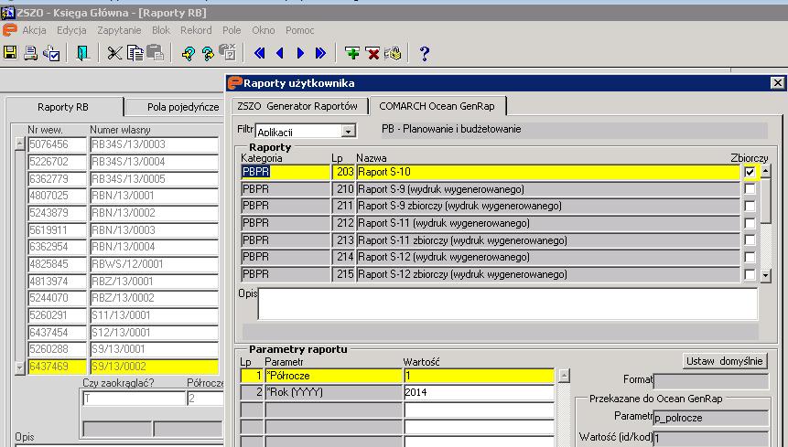The image size is (788, 447).
Task: Select record number 5076456
Action: click(x=57, y=144)
